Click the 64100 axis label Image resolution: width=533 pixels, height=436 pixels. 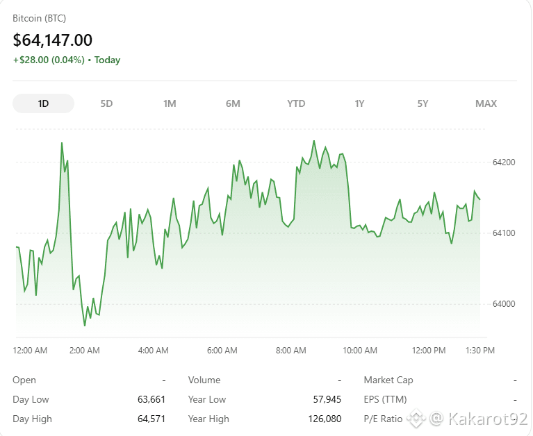click(x=504, y=233)
